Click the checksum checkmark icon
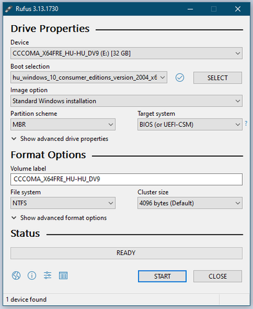This screenshot has width=253, height=309. 180,77
